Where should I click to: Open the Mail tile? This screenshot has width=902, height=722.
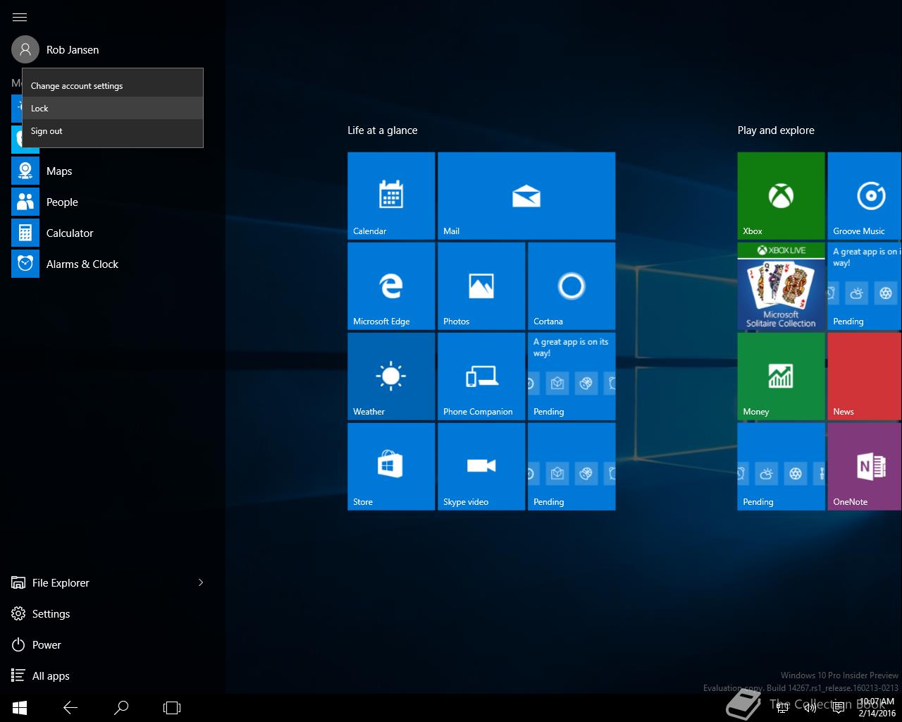point(526,196)
